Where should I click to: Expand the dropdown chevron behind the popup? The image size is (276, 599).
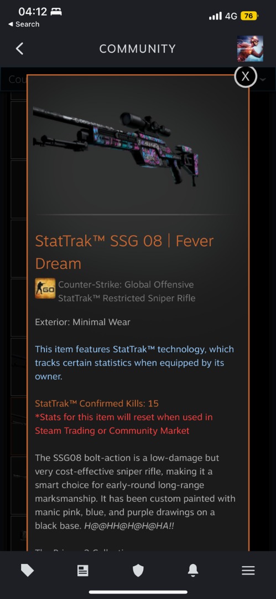(263, 79)
